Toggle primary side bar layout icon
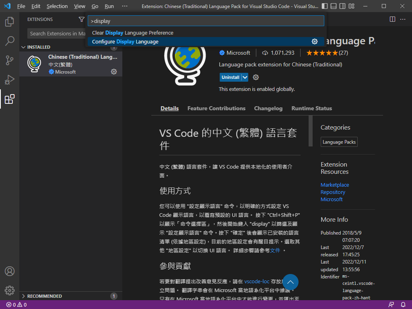The height and width of the screenshot is (309, 412). [325, 6]
